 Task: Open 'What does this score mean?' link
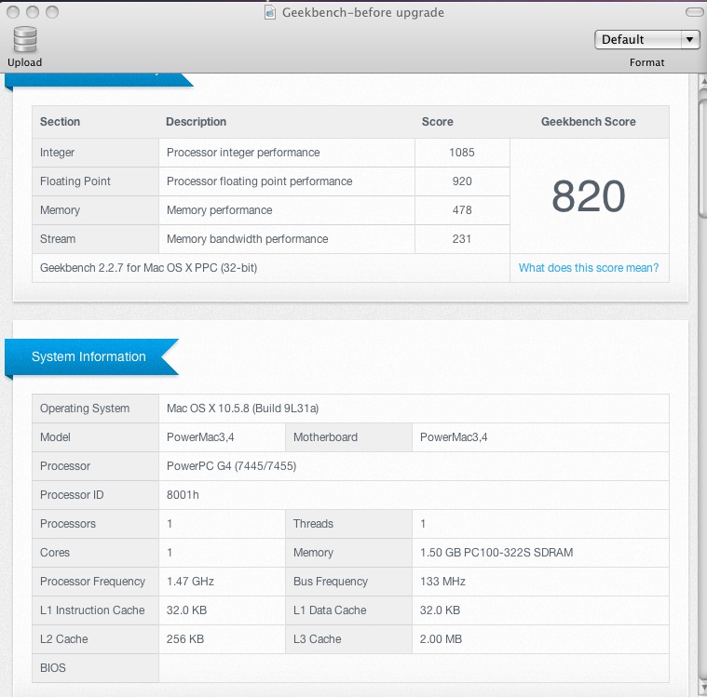(589, 268)
